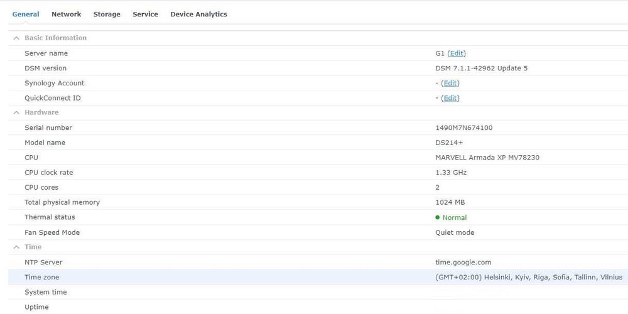
Task: Select the time.google.com NTP value
Action: pos(463,263)
